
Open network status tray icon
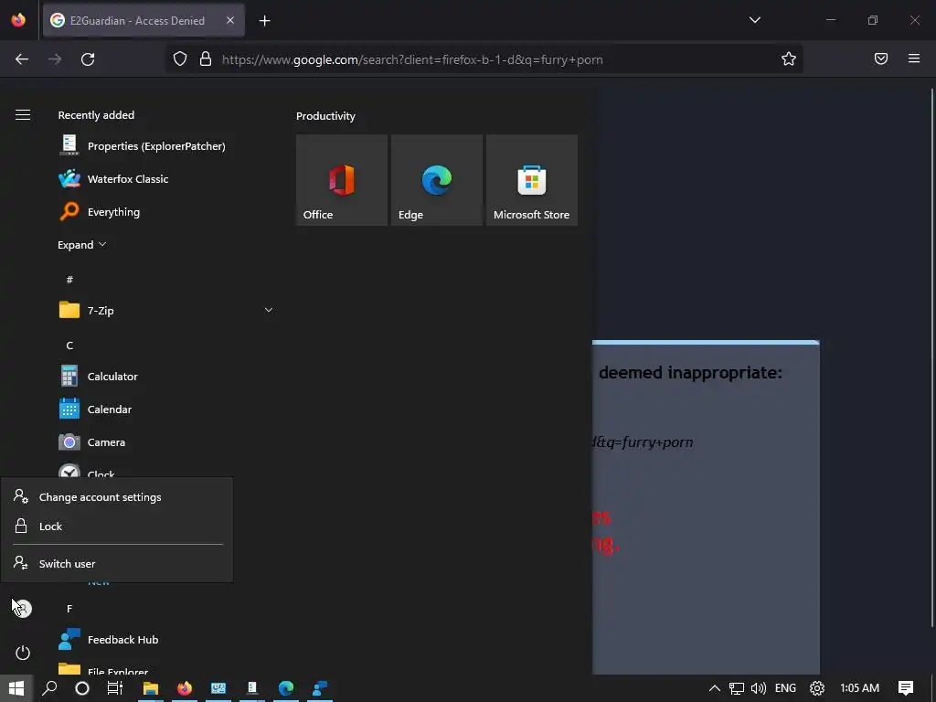coord(737,688)
